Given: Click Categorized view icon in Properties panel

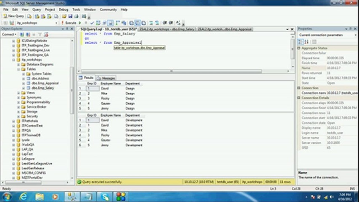Looking at the screenshot, I should pyautogui.click(x=300, y=42).
